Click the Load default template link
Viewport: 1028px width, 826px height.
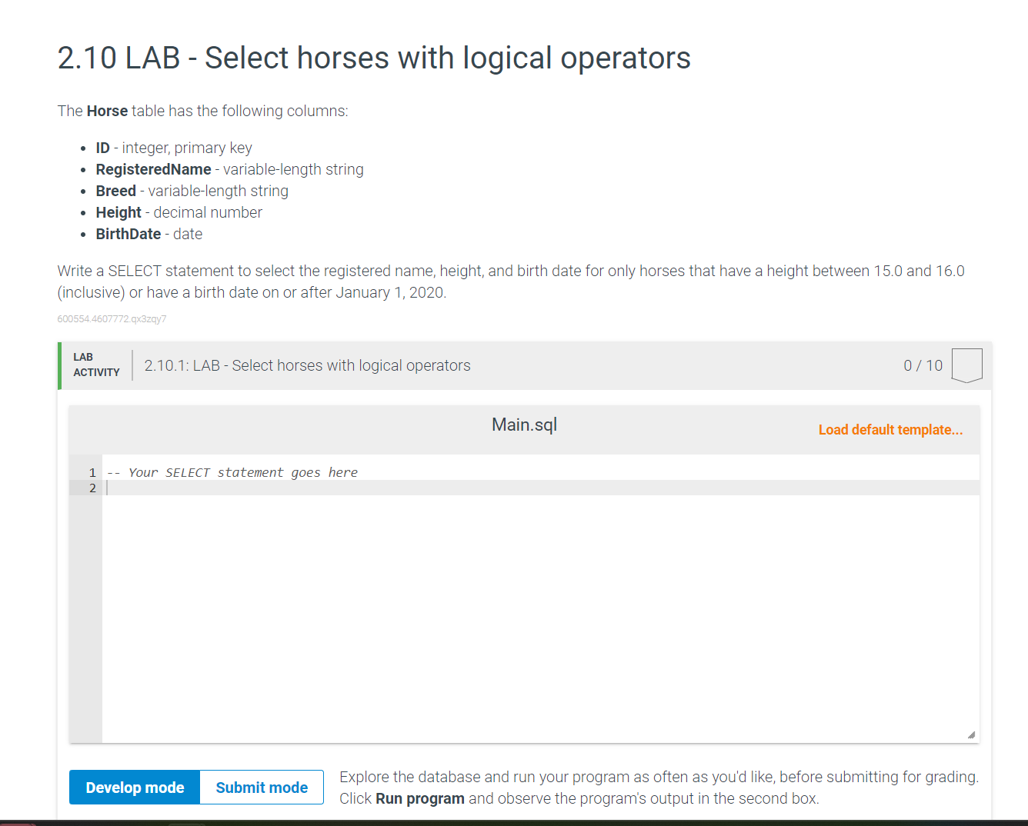890,430
